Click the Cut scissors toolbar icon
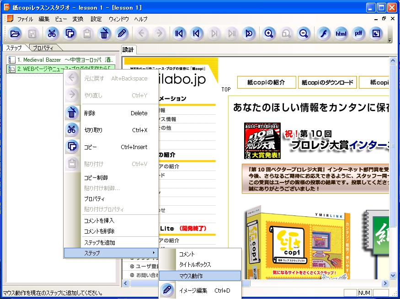Screen dimensions: 400x299 coord(52,33)
